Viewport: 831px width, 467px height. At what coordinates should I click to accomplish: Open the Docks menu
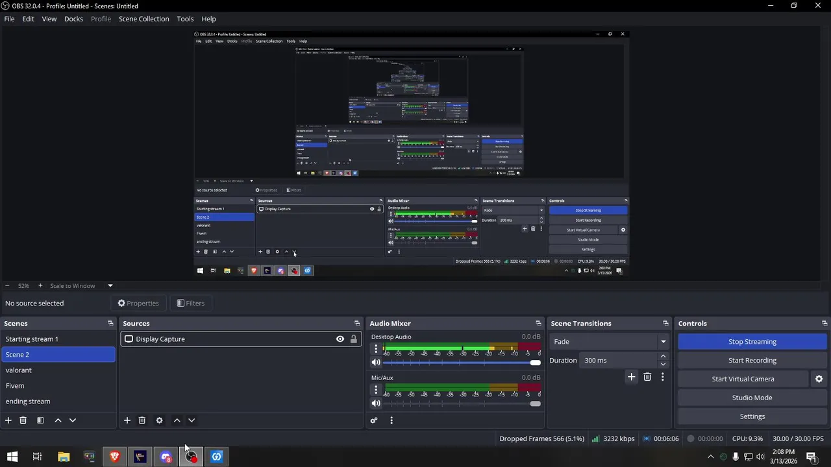click(x=73, y=19)
